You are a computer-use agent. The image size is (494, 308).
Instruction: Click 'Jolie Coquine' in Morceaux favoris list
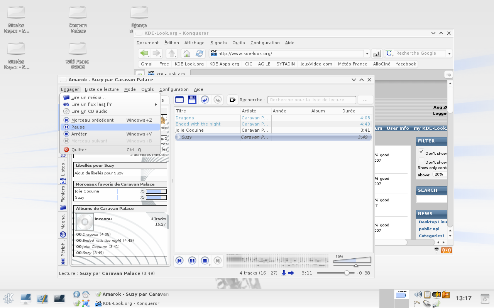pyautogui.click(x=87, y=191)
